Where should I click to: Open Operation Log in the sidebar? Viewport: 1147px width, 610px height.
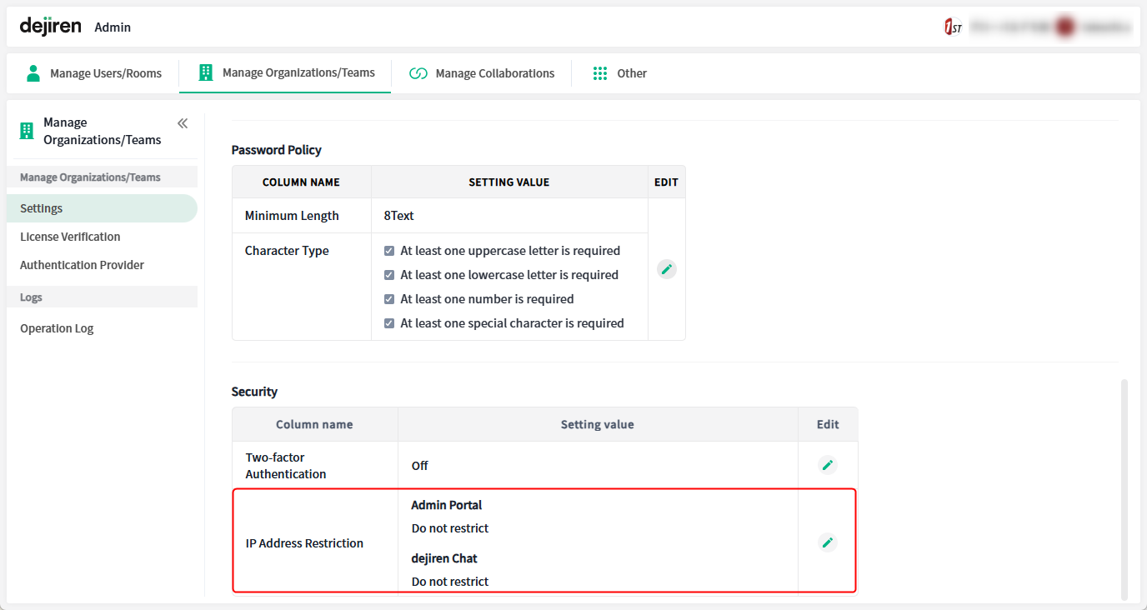click(57, 328)
